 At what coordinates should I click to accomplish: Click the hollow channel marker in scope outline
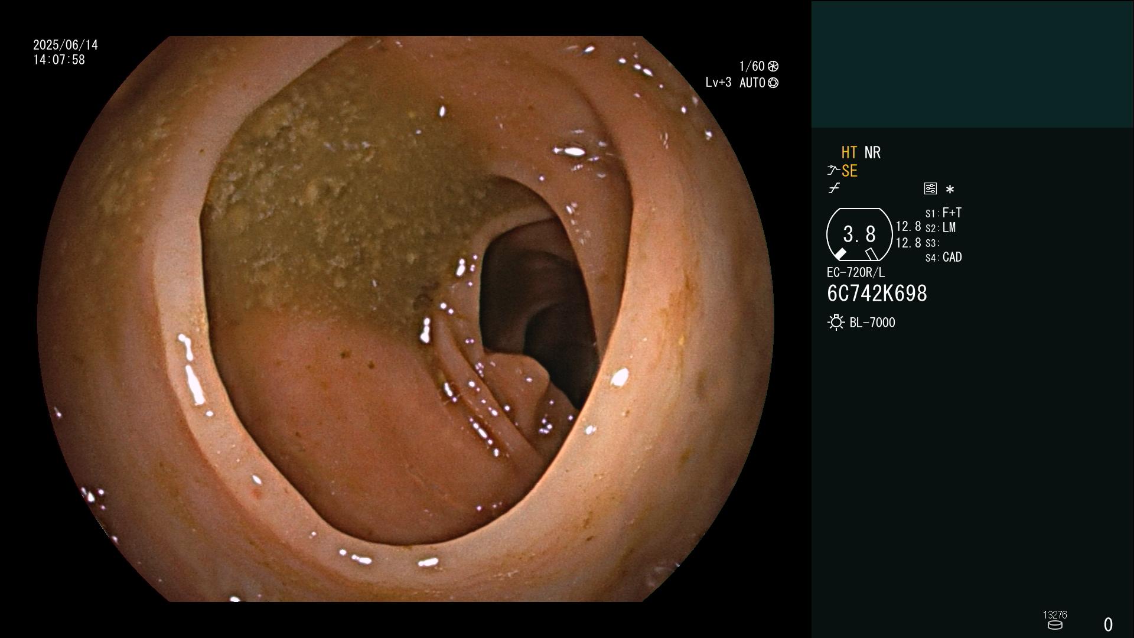pyautogui.click(x=871, y=254)
